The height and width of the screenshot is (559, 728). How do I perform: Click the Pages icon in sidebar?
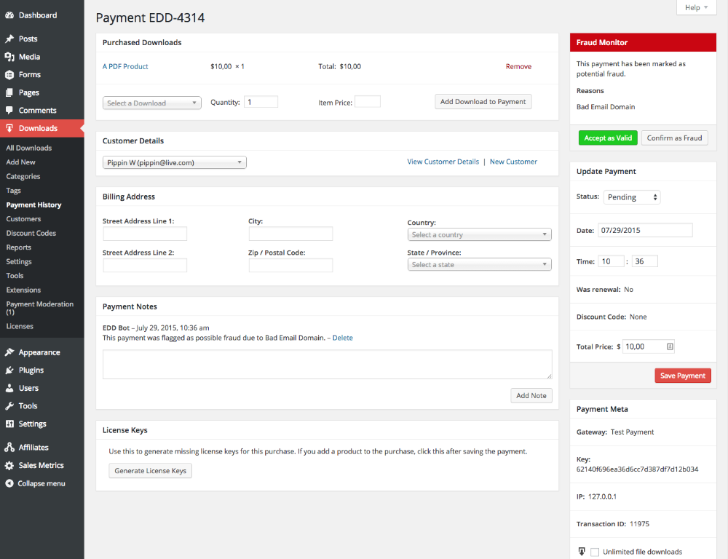9,92
